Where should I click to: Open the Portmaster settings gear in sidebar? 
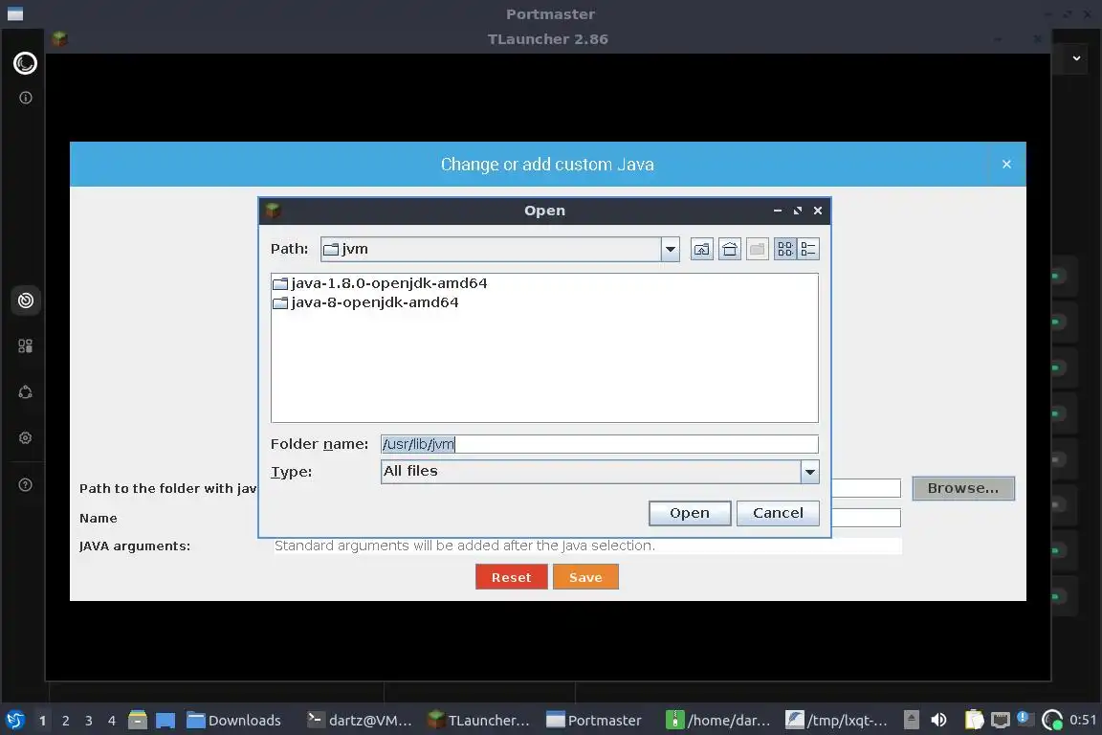coord(25,437)
